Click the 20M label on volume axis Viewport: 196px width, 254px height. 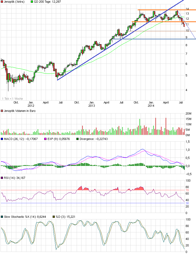(x=188, y=114)
